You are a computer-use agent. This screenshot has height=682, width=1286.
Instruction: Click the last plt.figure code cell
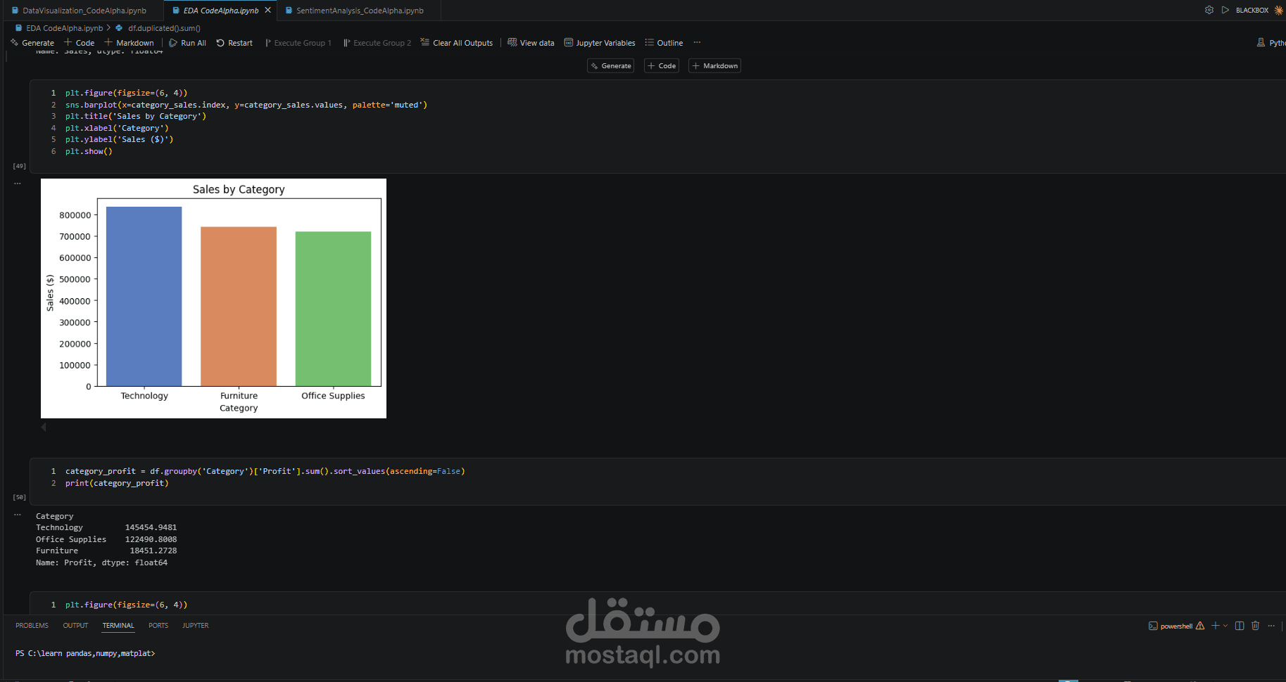(657, 605)
